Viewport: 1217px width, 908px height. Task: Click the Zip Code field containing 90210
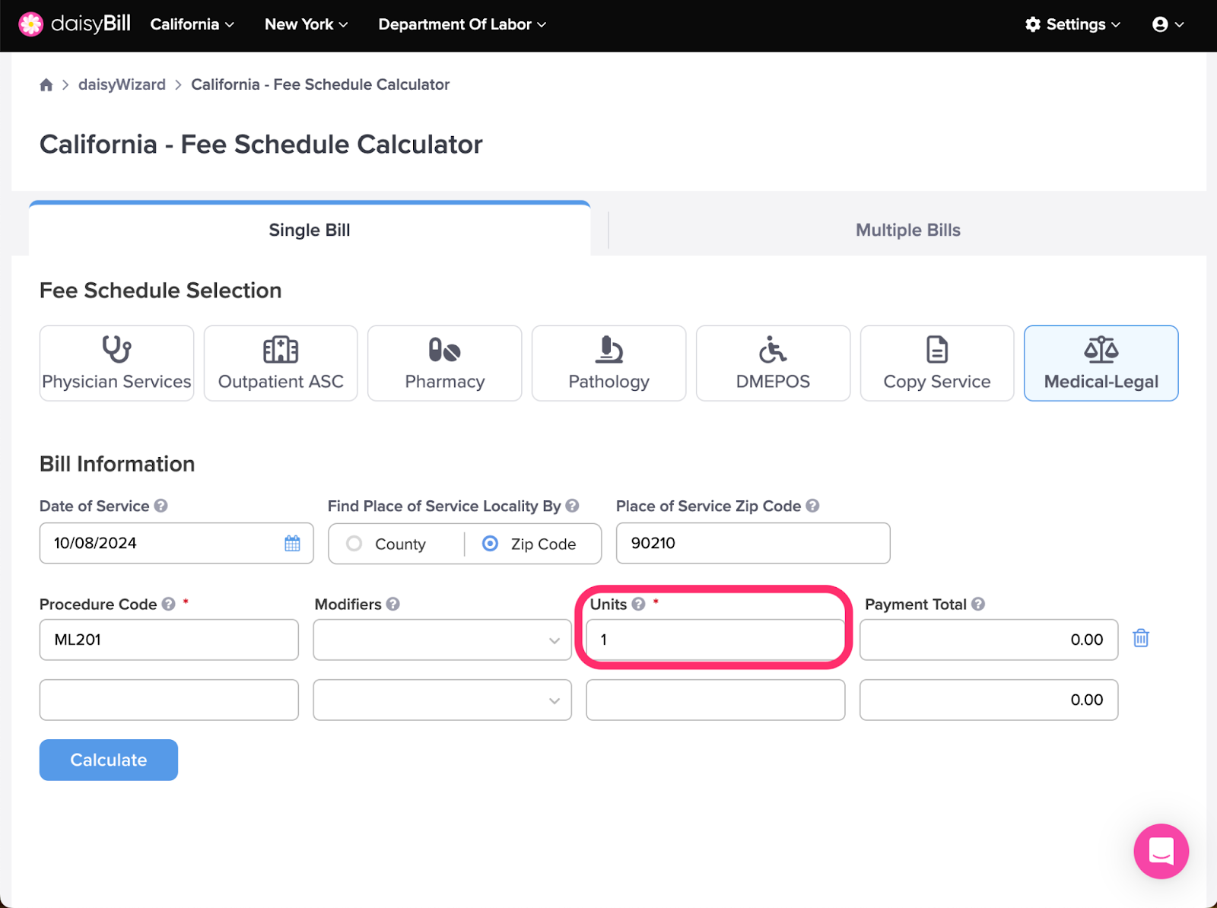(x=753, y=543)
